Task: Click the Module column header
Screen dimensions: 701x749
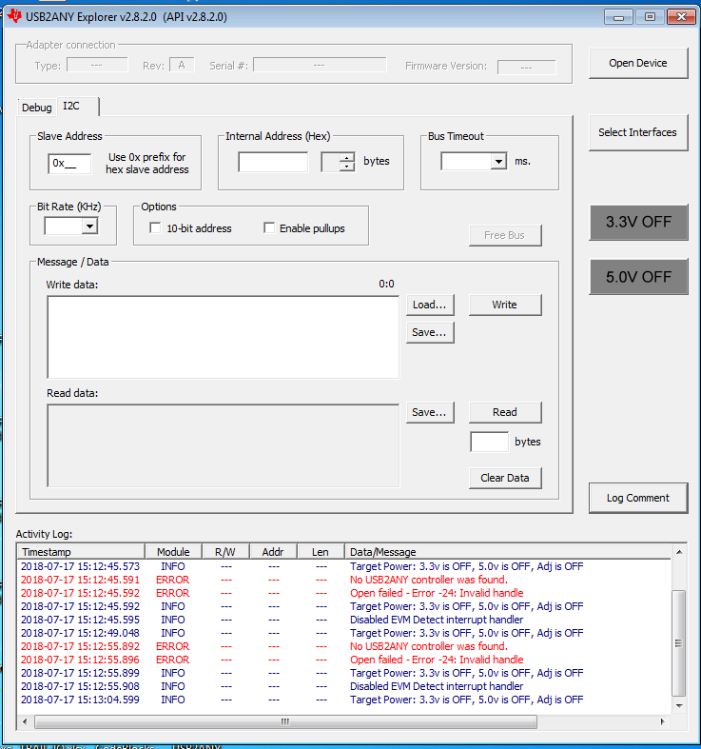Action: point(173,552)
